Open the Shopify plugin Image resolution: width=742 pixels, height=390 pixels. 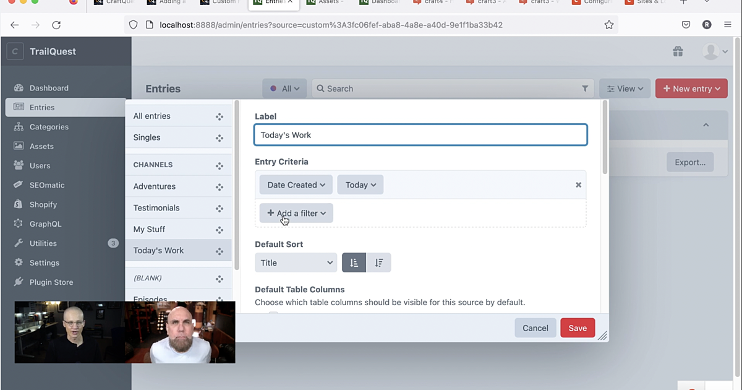pos(43,204)
